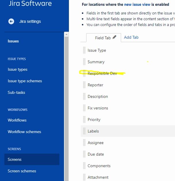The height and width of the screenshot is (181, 175).
Task: Select the Priority field row
Action: (x=128, y=120)
